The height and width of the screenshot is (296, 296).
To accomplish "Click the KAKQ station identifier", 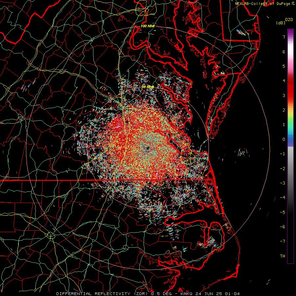I will pos(186,294).
